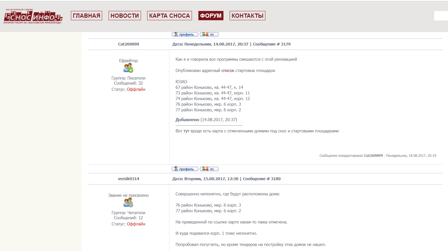Image resolution: width=448 pixels, height=251 pixels.
Task: Click the search field in the header
Action: tap(441, 16)
